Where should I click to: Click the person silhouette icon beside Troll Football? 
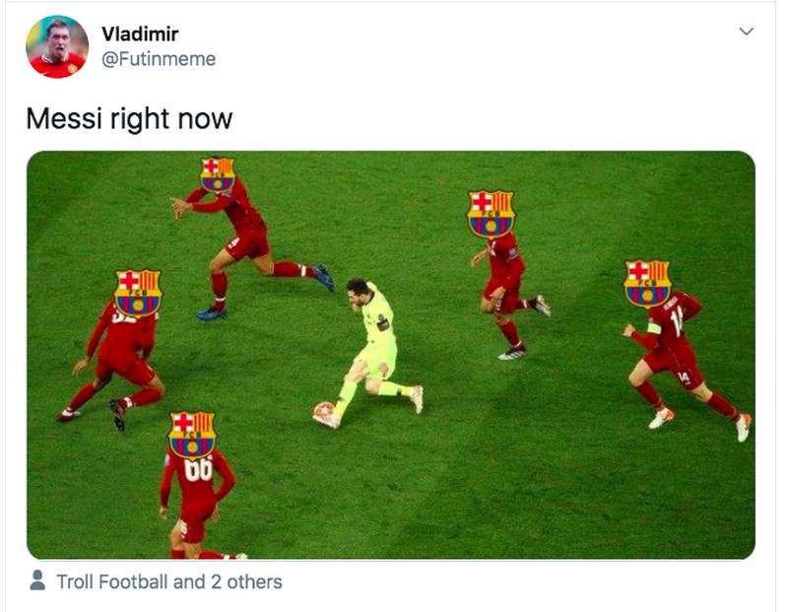pyautogui.click(x=38, y=582)
